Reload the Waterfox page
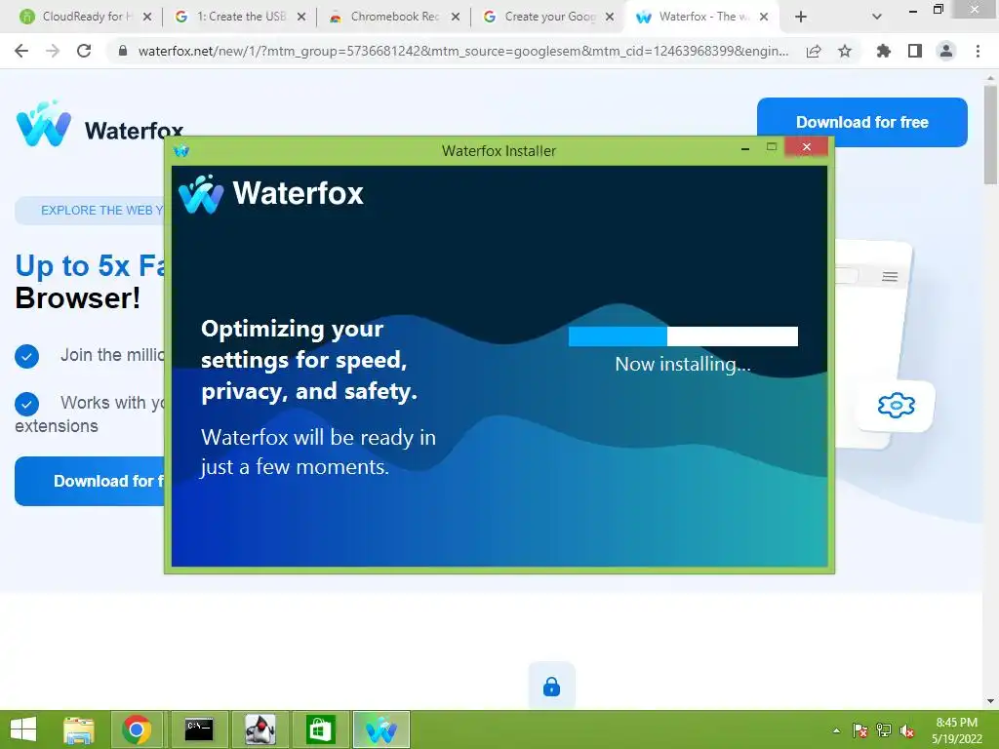The width and height of the screenshot is (999, 749). [84, 51]
